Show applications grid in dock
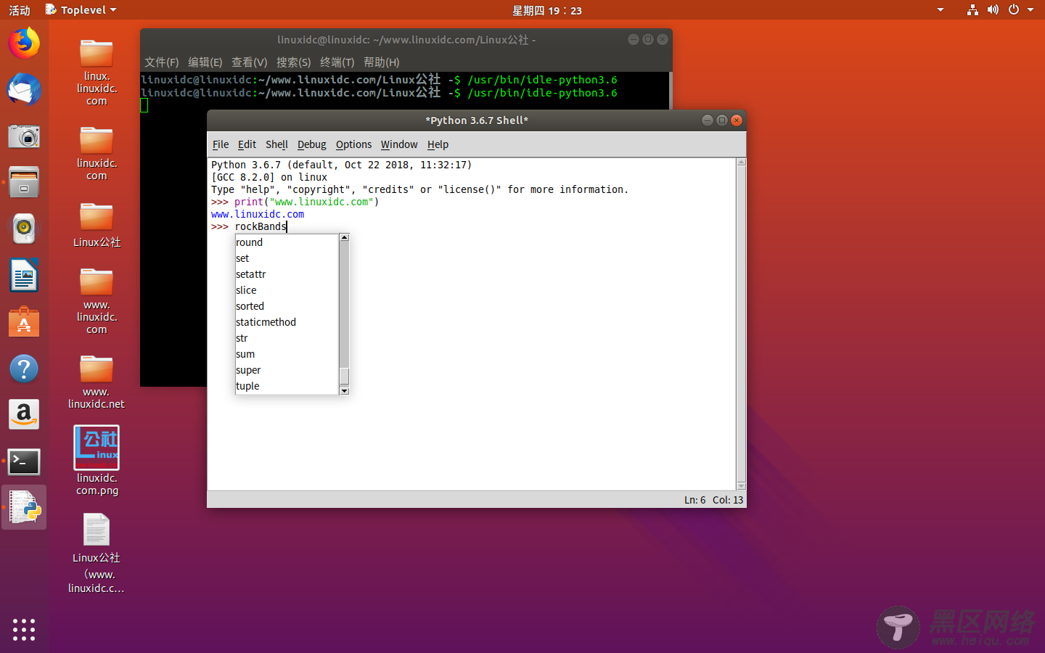The width and height of the screenshot is (1045, 653). [x=24, y=629]
